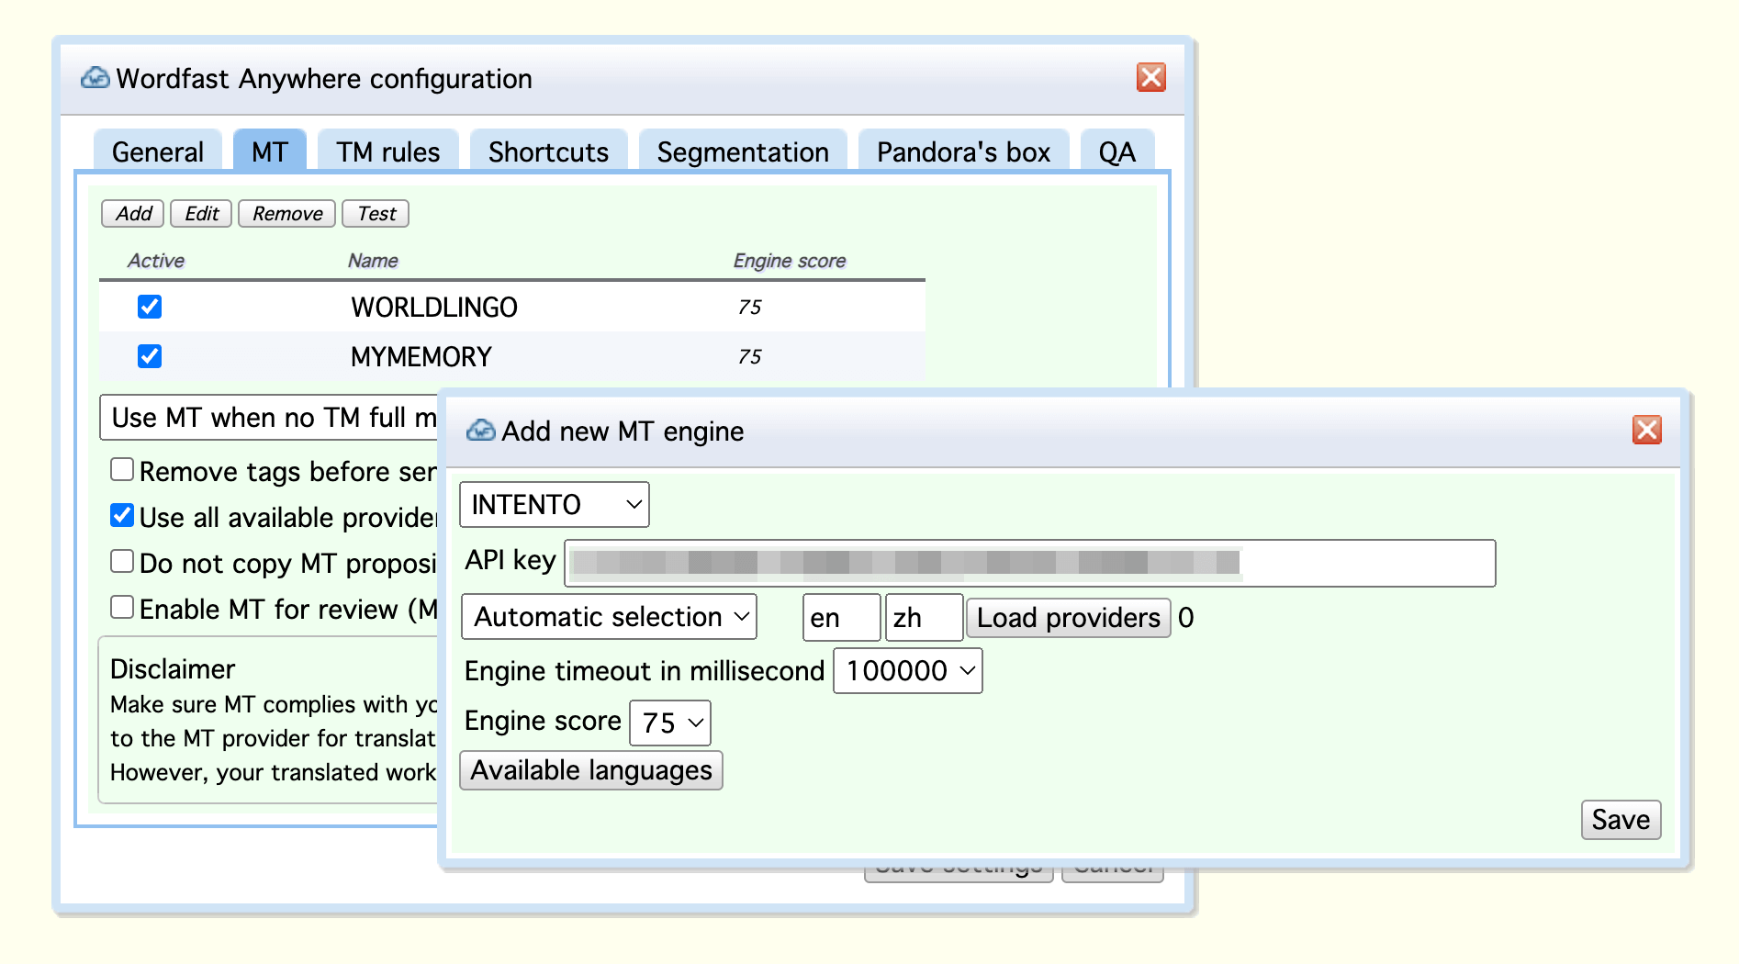Click the source language field en
1739x964 pixels.
pos(842,617)
